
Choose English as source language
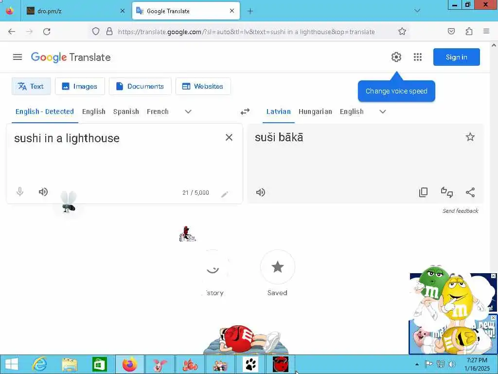point(94,112)
